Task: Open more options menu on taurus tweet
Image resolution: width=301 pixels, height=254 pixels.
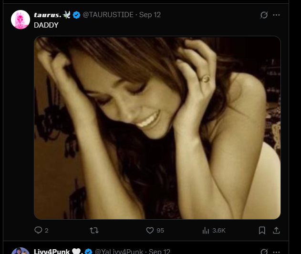Action: tap(276, 15)
